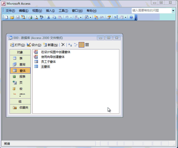Run the spelling check icon
Viewport: 178px width, 148px height.
[x=42, y=17]
